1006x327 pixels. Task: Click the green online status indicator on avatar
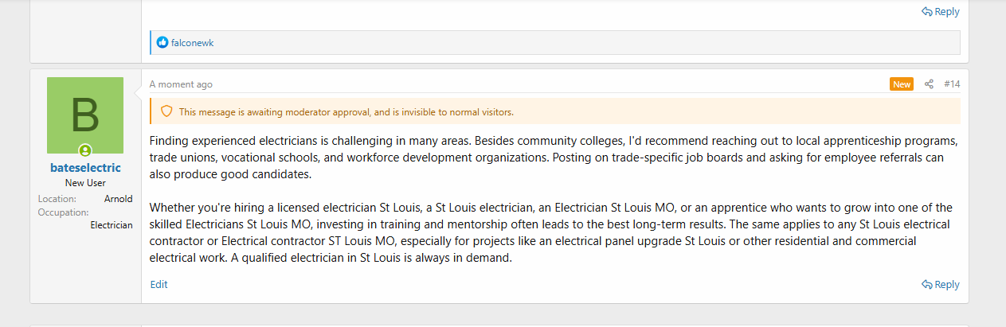click(x=85, y=150)
